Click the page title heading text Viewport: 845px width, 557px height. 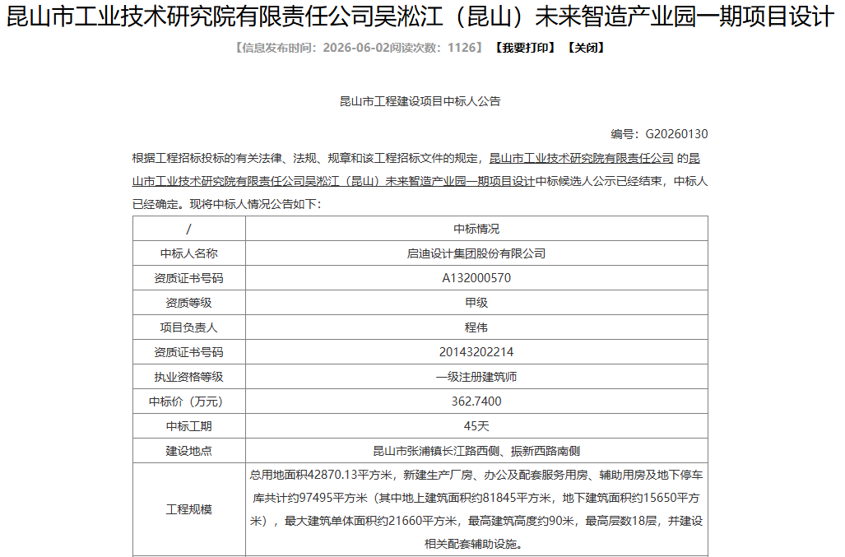coord(420,16)
